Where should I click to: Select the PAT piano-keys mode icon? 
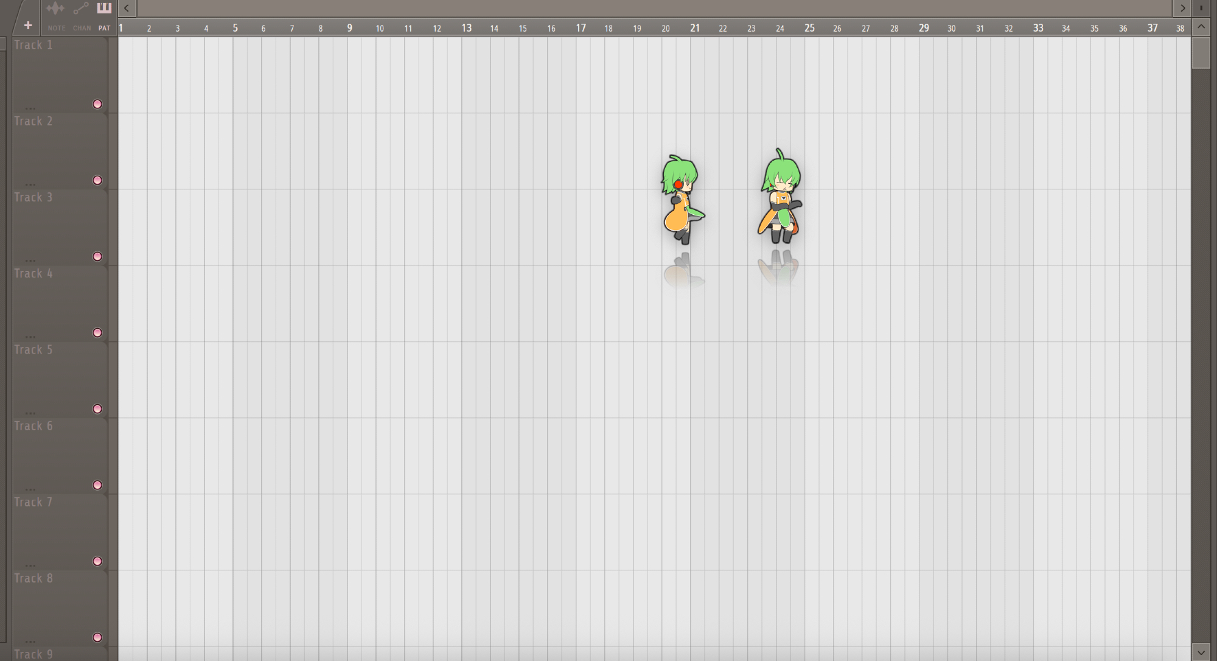[104, 9]
